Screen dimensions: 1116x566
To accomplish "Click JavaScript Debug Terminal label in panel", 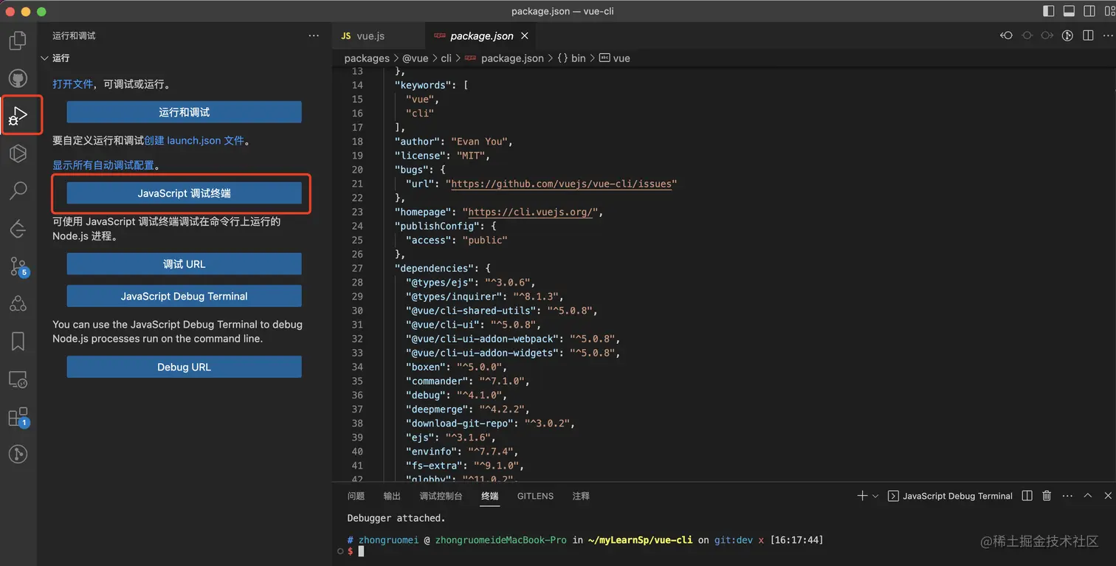I will pyautogui.click(x=957, y=496).
